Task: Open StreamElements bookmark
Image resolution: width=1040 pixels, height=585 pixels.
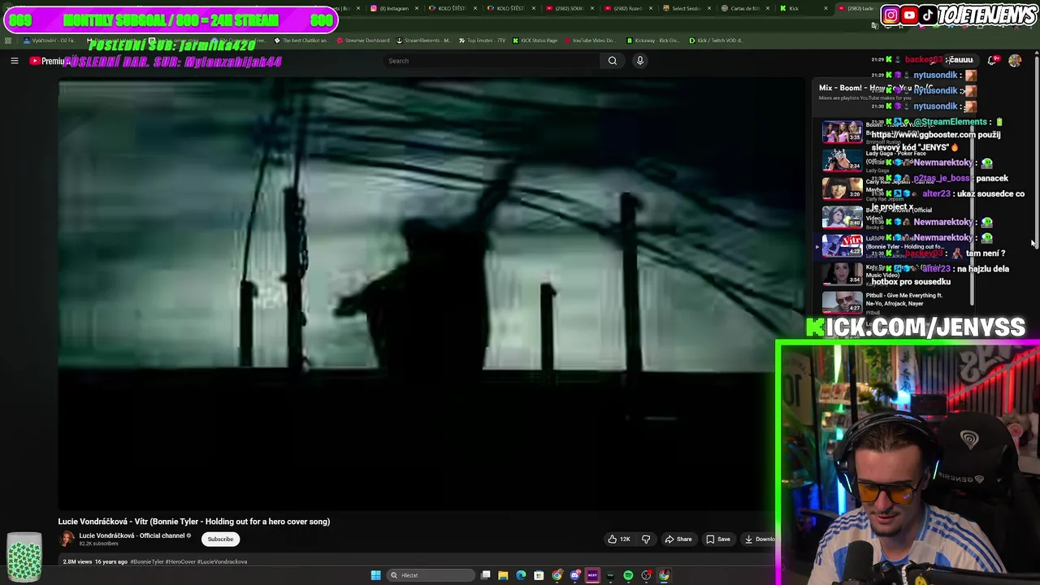Action: point(422,40)
